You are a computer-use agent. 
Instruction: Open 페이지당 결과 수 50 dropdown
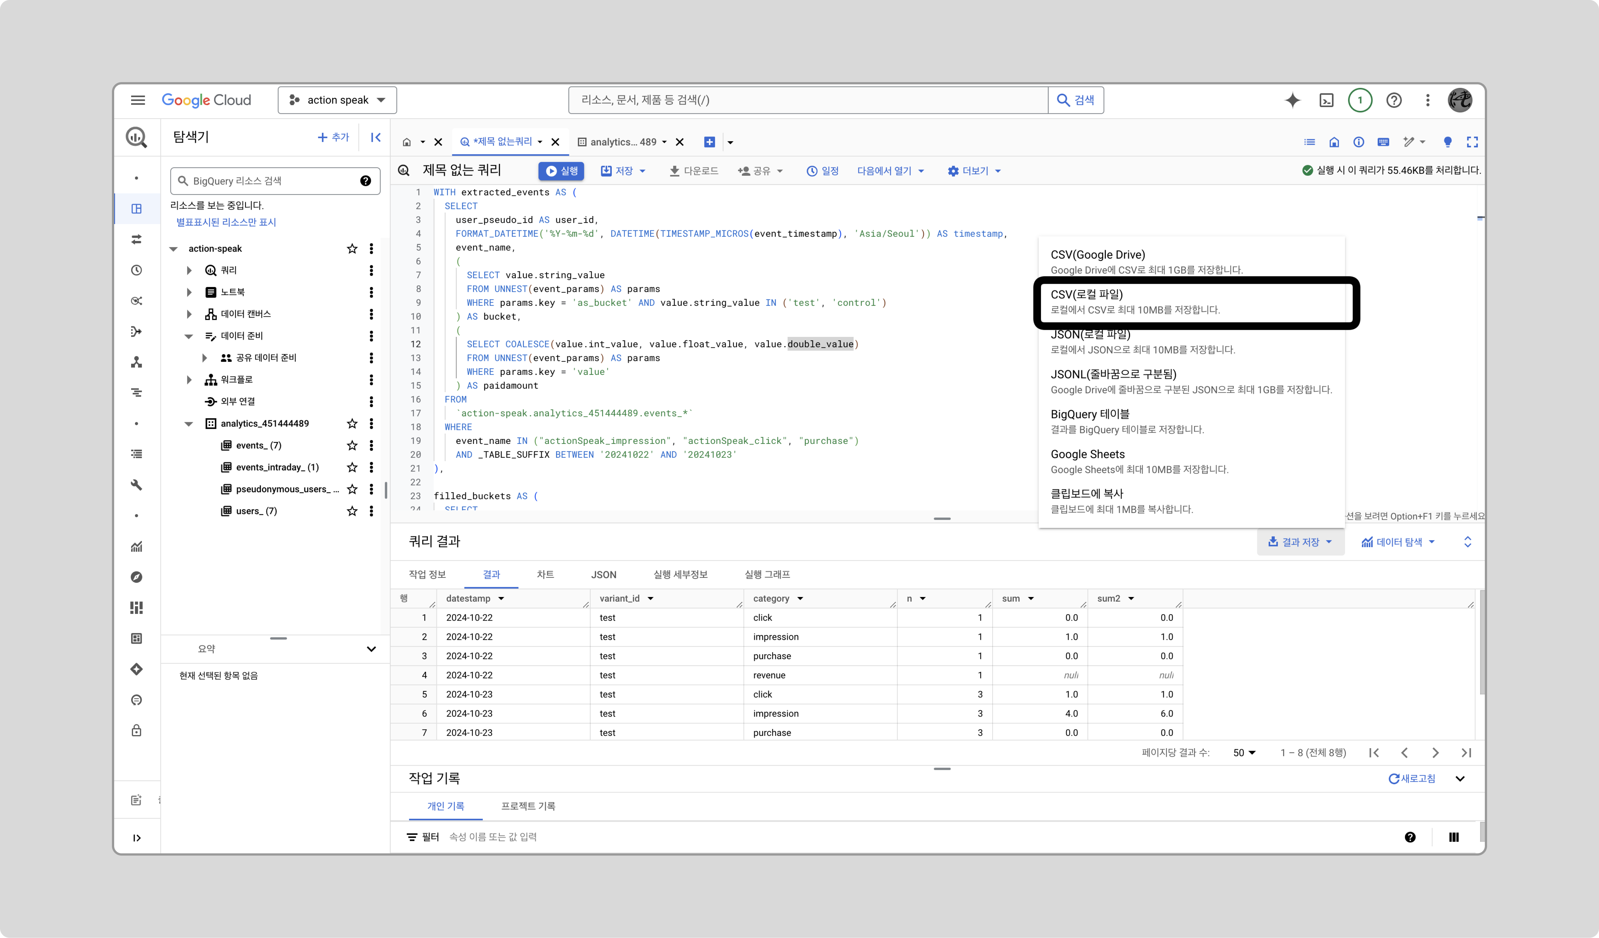pyautogui.click(x=1244, y=753)
